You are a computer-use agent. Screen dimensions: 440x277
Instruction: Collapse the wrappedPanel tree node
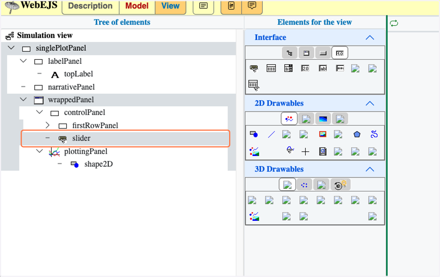23,99
